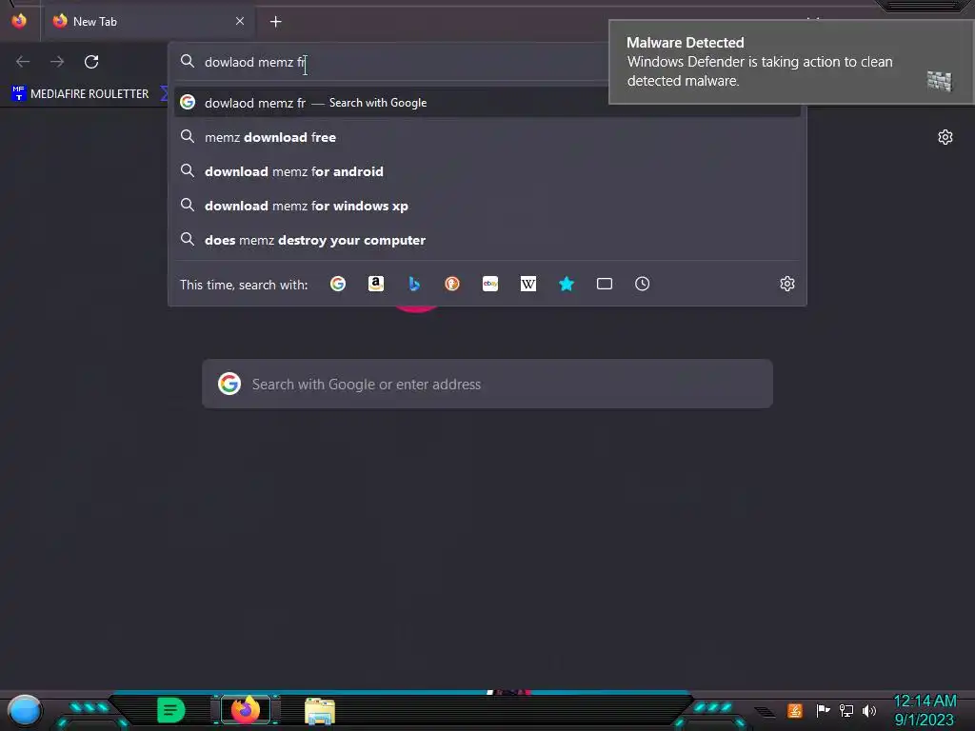
Task: Search this time with Amazon
Action: click(375, 284)
